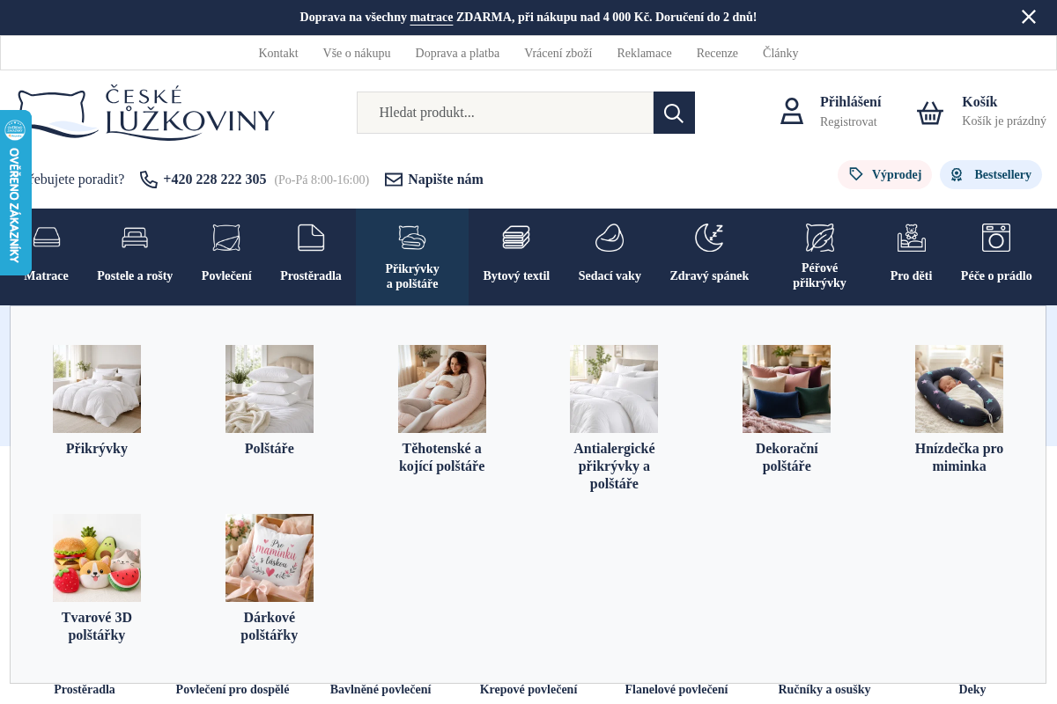Select the Polštáře category image
The height and width of the screenshot is (704, 1057).
point(270,389)
